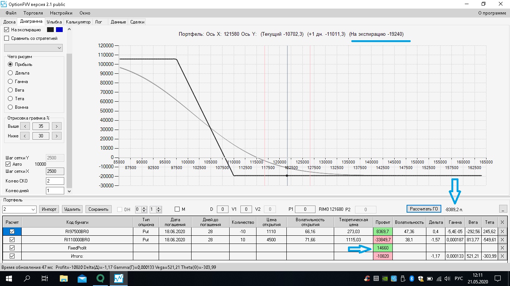This screenshot has height=286, width=510.
Task: Increase the Выше chart percent
Action: (x=57, y=126)
